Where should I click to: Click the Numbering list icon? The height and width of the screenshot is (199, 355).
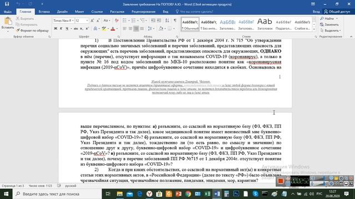pyautogui.click(x=133, y=20)
